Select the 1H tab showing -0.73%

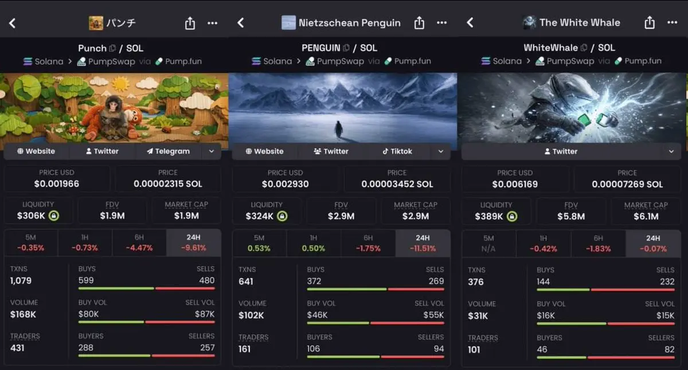point(85,243)
